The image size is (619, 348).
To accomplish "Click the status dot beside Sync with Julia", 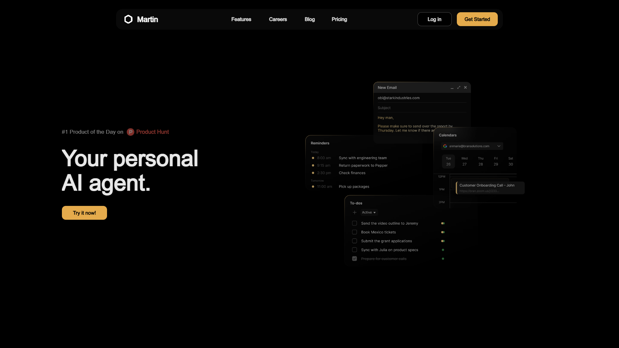I will coord(443,250).
